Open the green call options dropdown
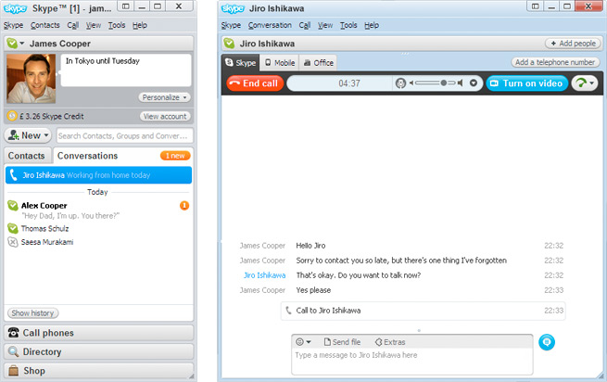The image size is (607, 382). (x=585, y=83)
